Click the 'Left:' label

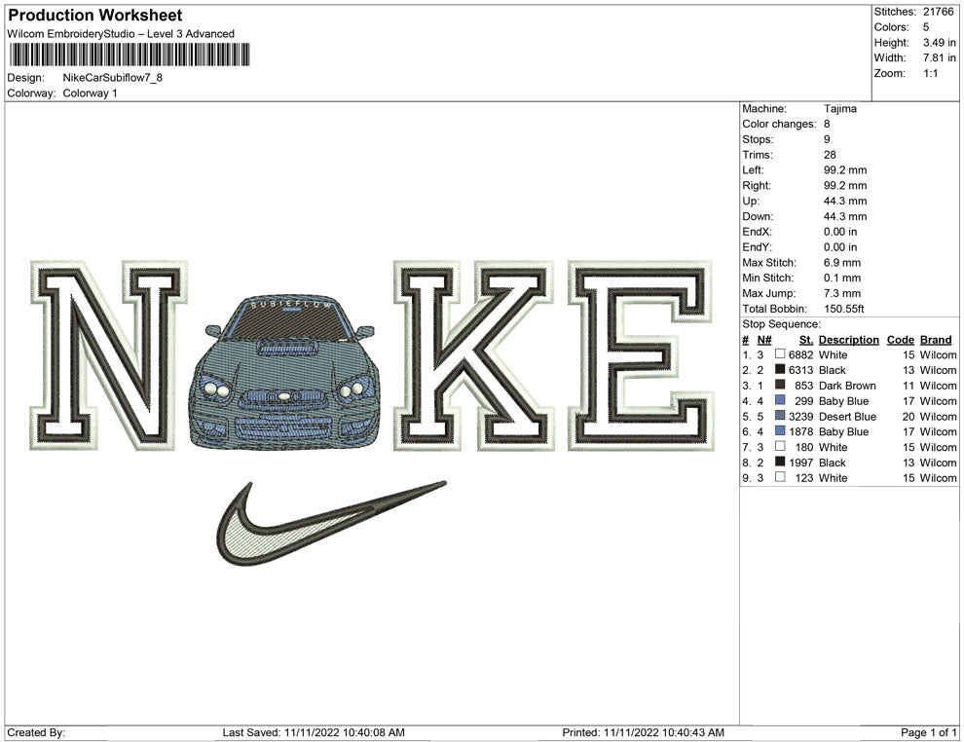point(753,170)
